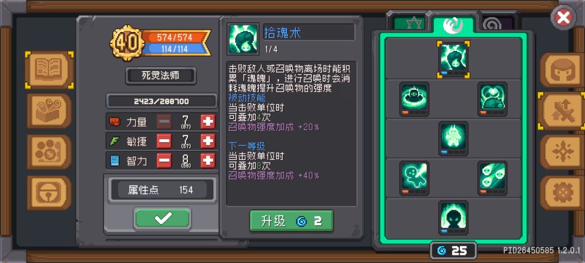The height and width of the screenshot is (263, 585).
Task: Select the crossed sword upgrade icon
Action: click(562, 111)
